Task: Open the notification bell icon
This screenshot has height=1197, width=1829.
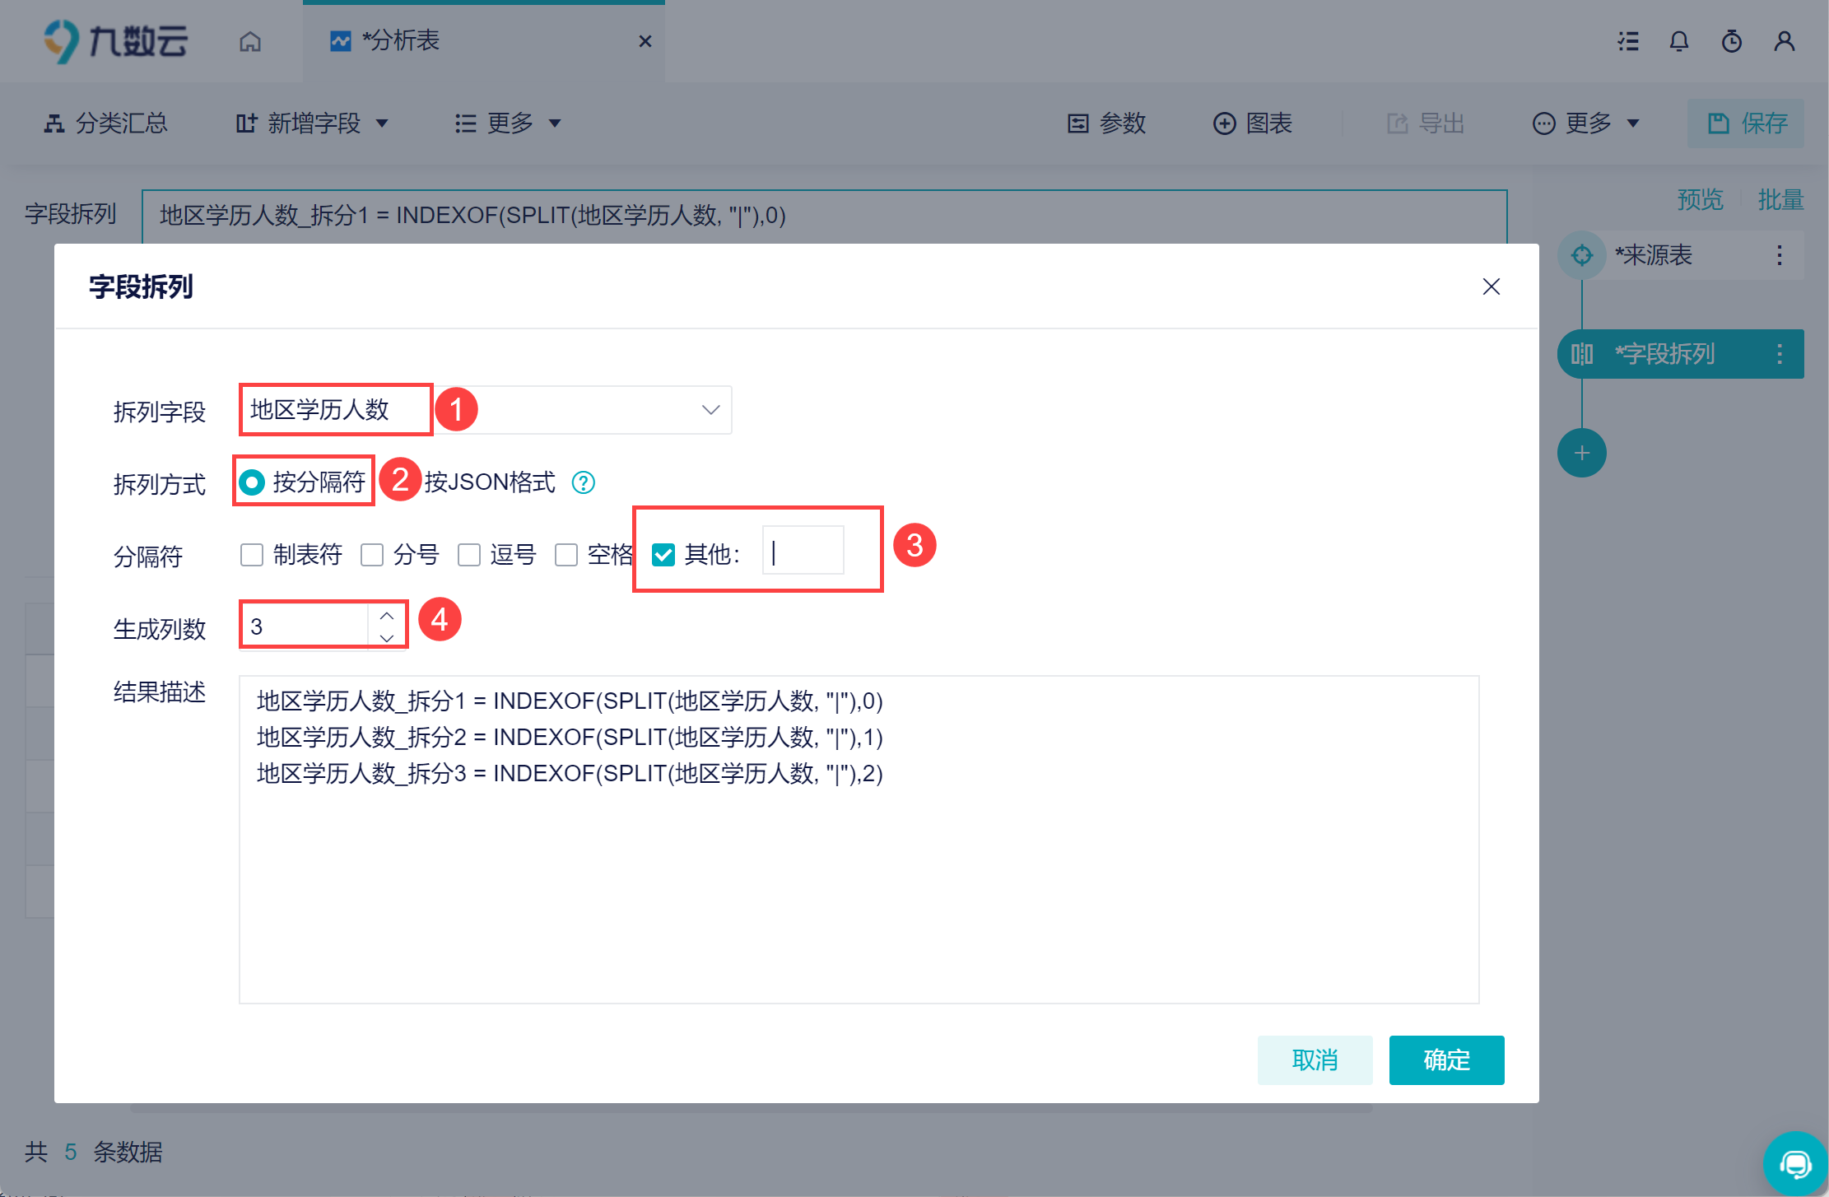Action: (1679, 41)
